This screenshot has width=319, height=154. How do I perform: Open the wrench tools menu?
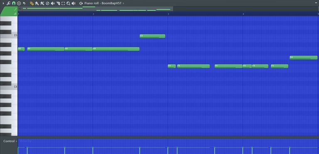point(8,3)
